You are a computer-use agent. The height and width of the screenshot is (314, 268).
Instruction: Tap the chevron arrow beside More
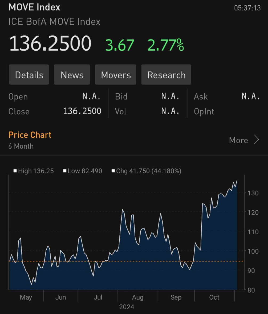257,140
